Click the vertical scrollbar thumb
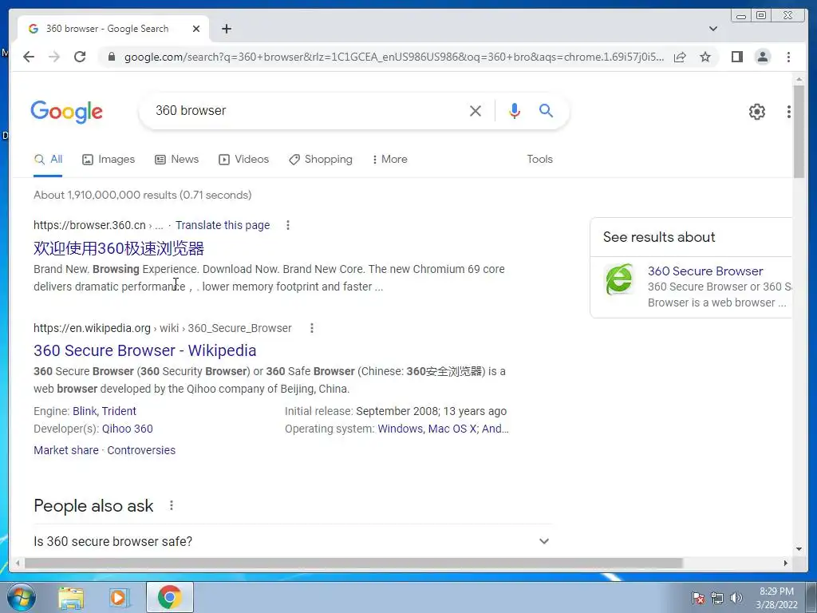 pyautogui.click(x=799, y=131)
